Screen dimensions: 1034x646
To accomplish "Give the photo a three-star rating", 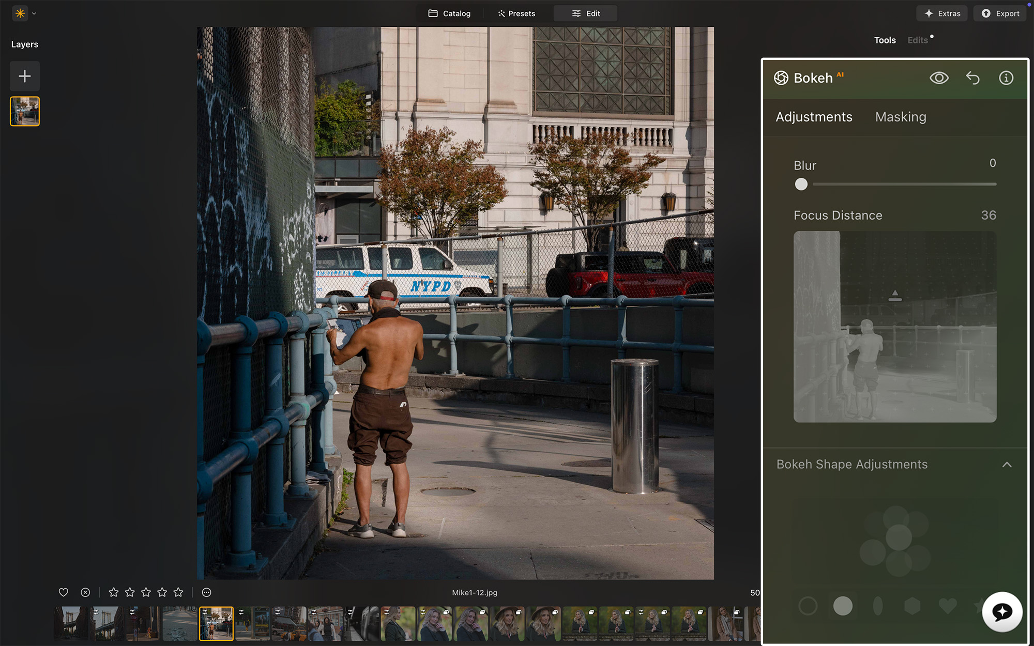I will point(146,592).
